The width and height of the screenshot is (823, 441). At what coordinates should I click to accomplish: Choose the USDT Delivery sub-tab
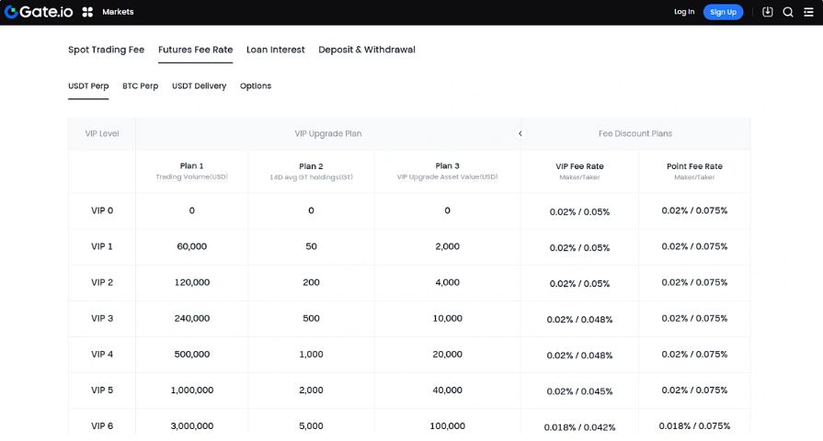[199, 86]
